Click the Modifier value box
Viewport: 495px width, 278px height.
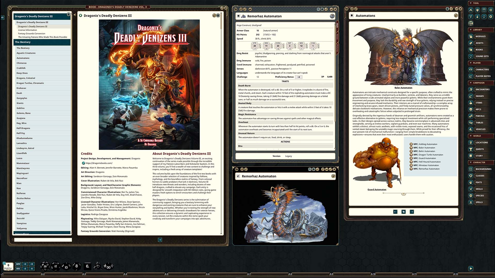[x=8, y=266]
